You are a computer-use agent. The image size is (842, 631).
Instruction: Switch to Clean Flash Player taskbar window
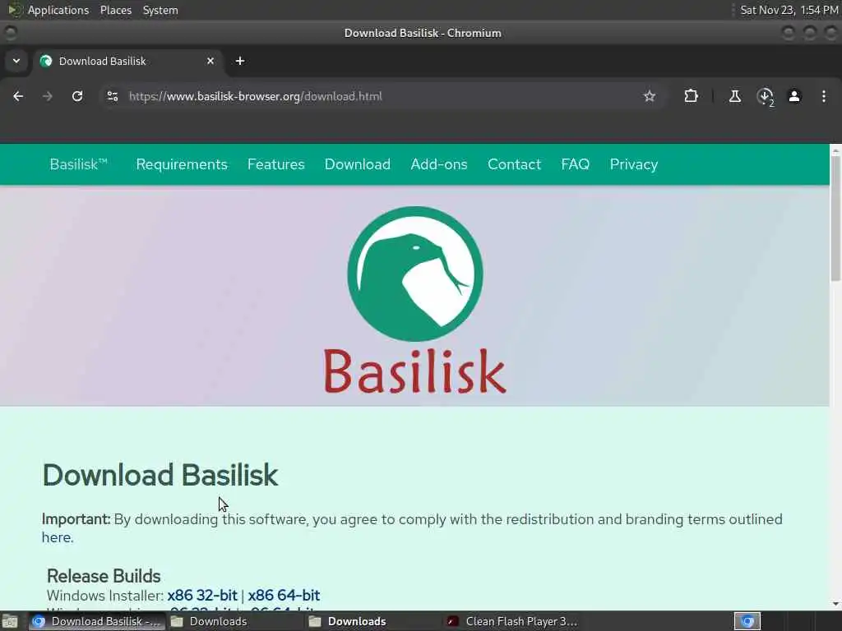(513, 621)
